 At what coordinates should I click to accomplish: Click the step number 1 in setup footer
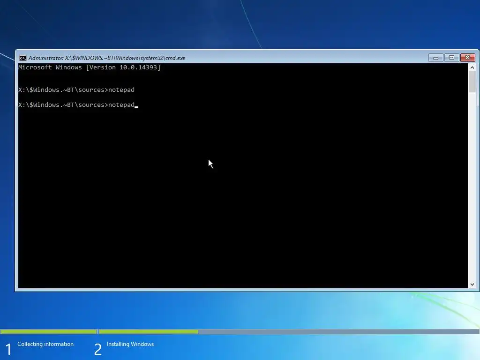8,349
